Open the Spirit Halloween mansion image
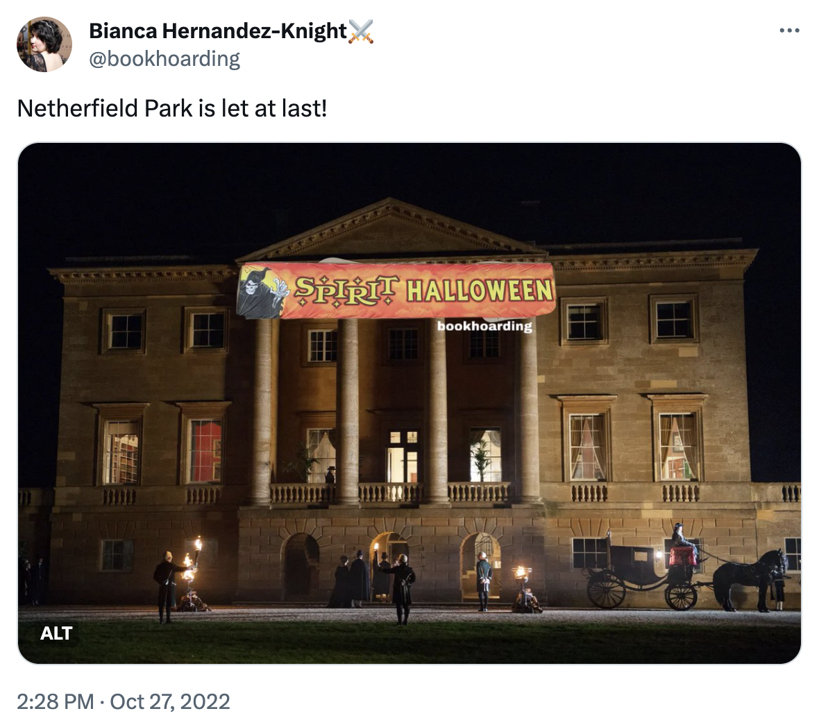The height and width of the screenshot is (727, 819). tap(409, 403)
